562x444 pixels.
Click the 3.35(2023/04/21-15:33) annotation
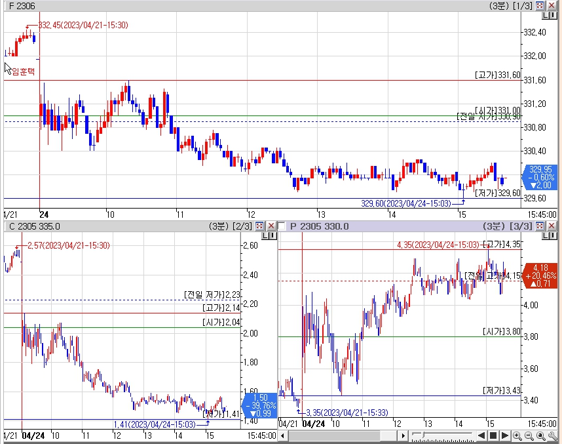[x=347, y=413]
